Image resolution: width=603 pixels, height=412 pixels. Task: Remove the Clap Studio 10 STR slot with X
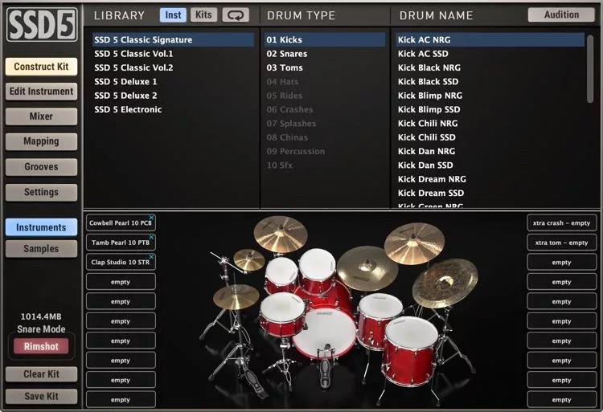pyautogui.click(x=151, y=256)
